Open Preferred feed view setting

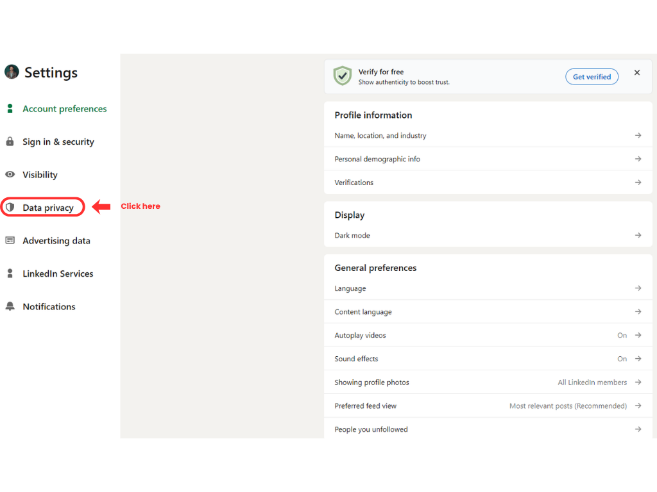click(x=488, y=406)
